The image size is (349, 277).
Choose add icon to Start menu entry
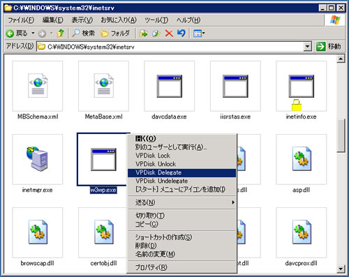(x=181, y=190)
